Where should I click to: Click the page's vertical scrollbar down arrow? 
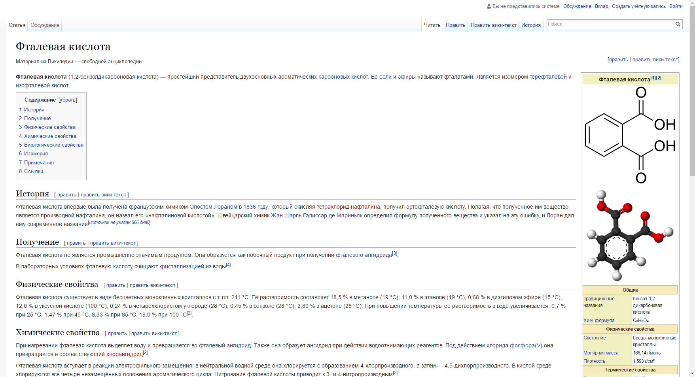click(692, 373)
